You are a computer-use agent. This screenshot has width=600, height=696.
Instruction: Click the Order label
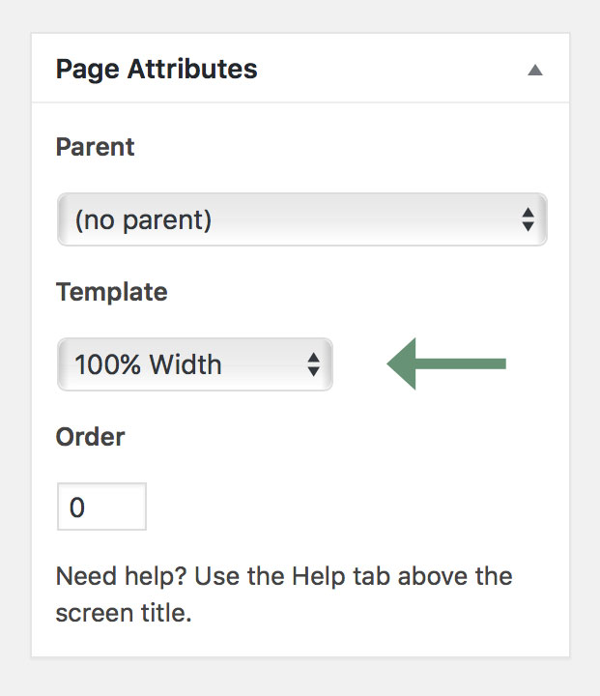point(90,437)
